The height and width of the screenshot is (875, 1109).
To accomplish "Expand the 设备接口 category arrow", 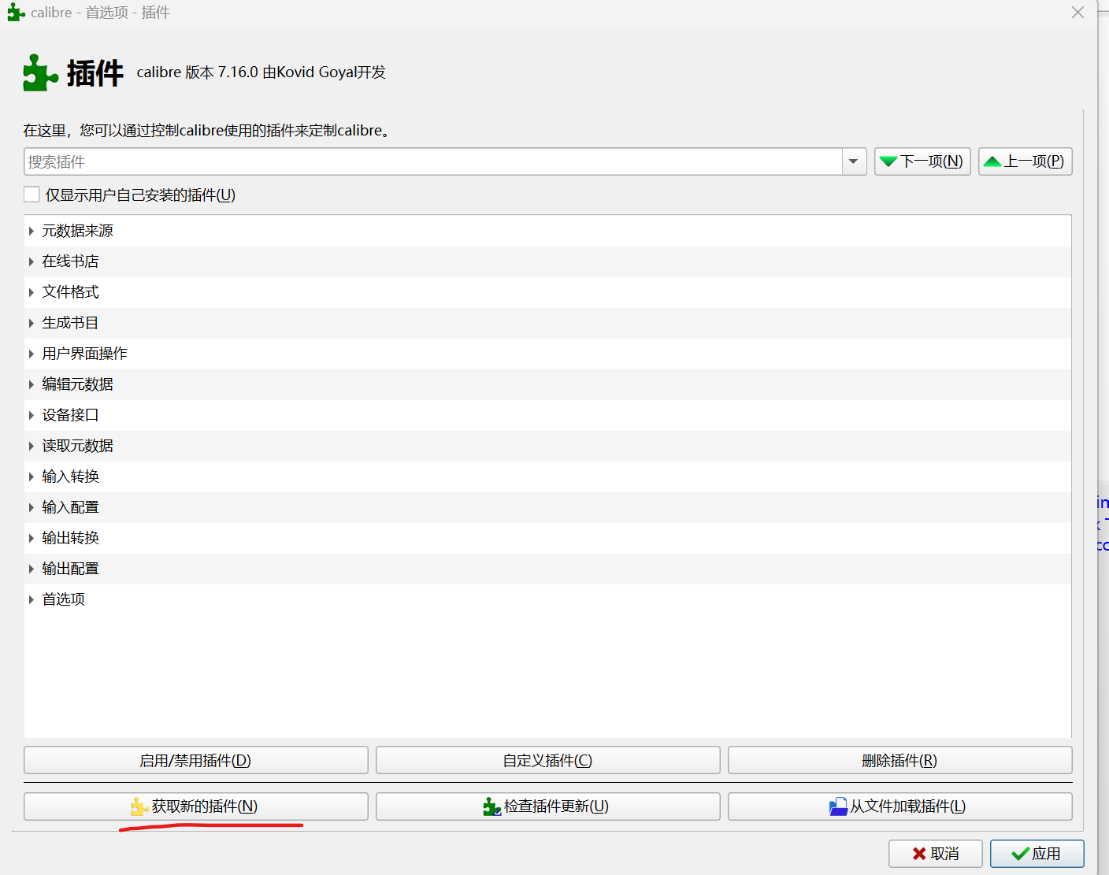I will click(32, 415).
